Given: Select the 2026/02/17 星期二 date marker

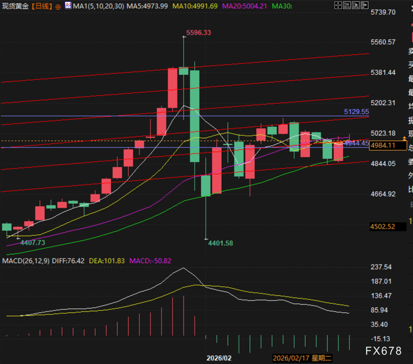Looking at the screenshot, I should pyautogui.click(x=302, y=358).
